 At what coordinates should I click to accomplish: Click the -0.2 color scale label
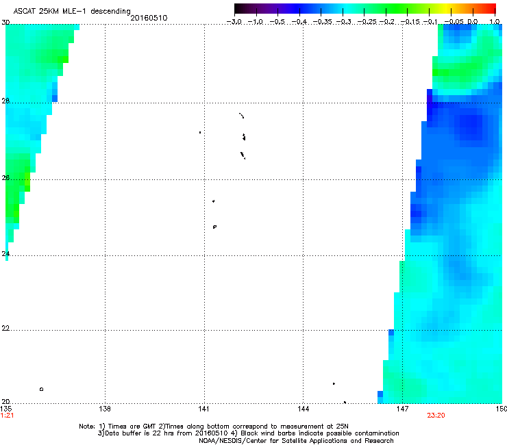(x=387, y=22)
